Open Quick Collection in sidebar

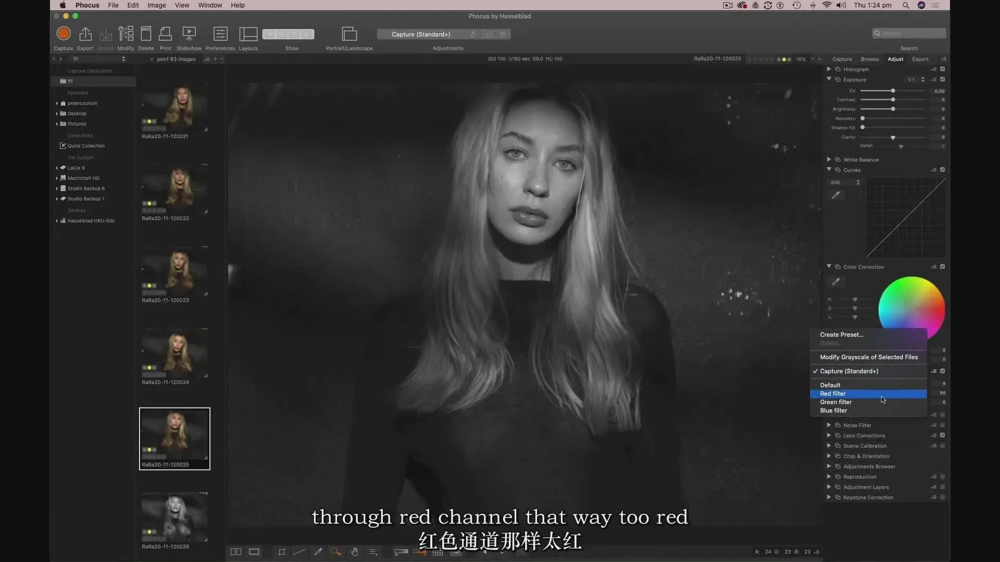(86, 146)
